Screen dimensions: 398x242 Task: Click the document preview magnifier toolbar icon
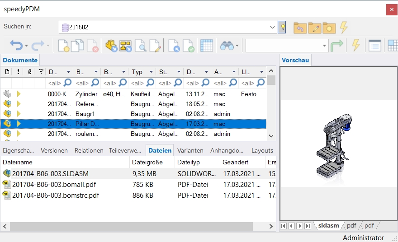point(140,45)
